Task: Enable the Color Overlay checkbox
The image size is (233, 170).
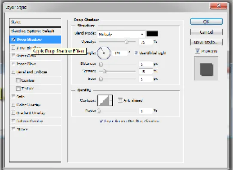Action: pyautogui.click(x=13, y=105)
